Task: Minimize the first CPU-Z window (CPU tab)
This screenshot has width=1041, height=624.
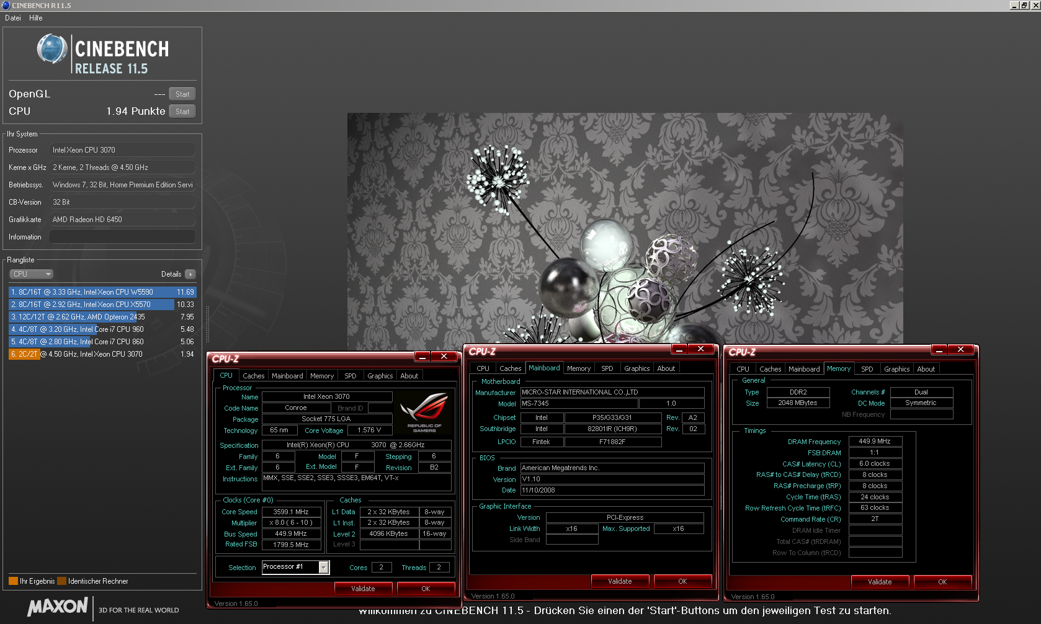Action: coord(422,356)
